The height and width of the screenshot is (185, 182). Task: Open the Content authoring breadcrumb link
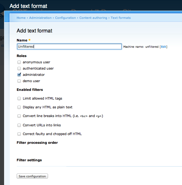(x=93, y=18)
